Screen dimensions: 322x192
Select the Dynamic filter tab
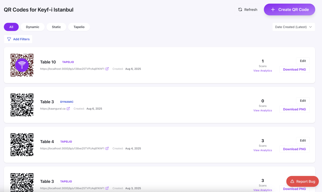(x=32, y=27)
